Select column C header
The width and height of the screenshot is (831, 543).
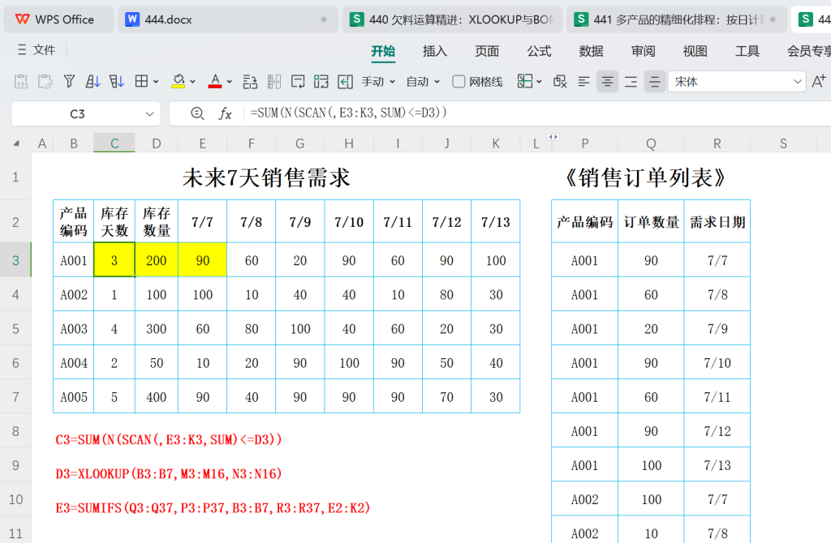[114, 143]
